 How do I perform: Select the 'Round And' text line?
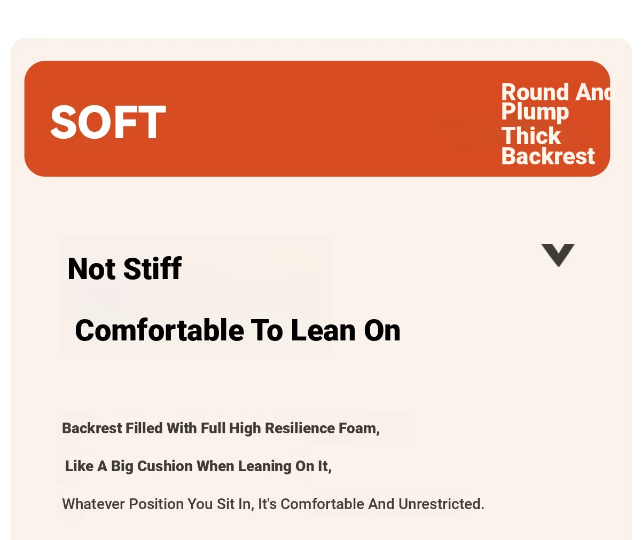click(x=556, y=92)
